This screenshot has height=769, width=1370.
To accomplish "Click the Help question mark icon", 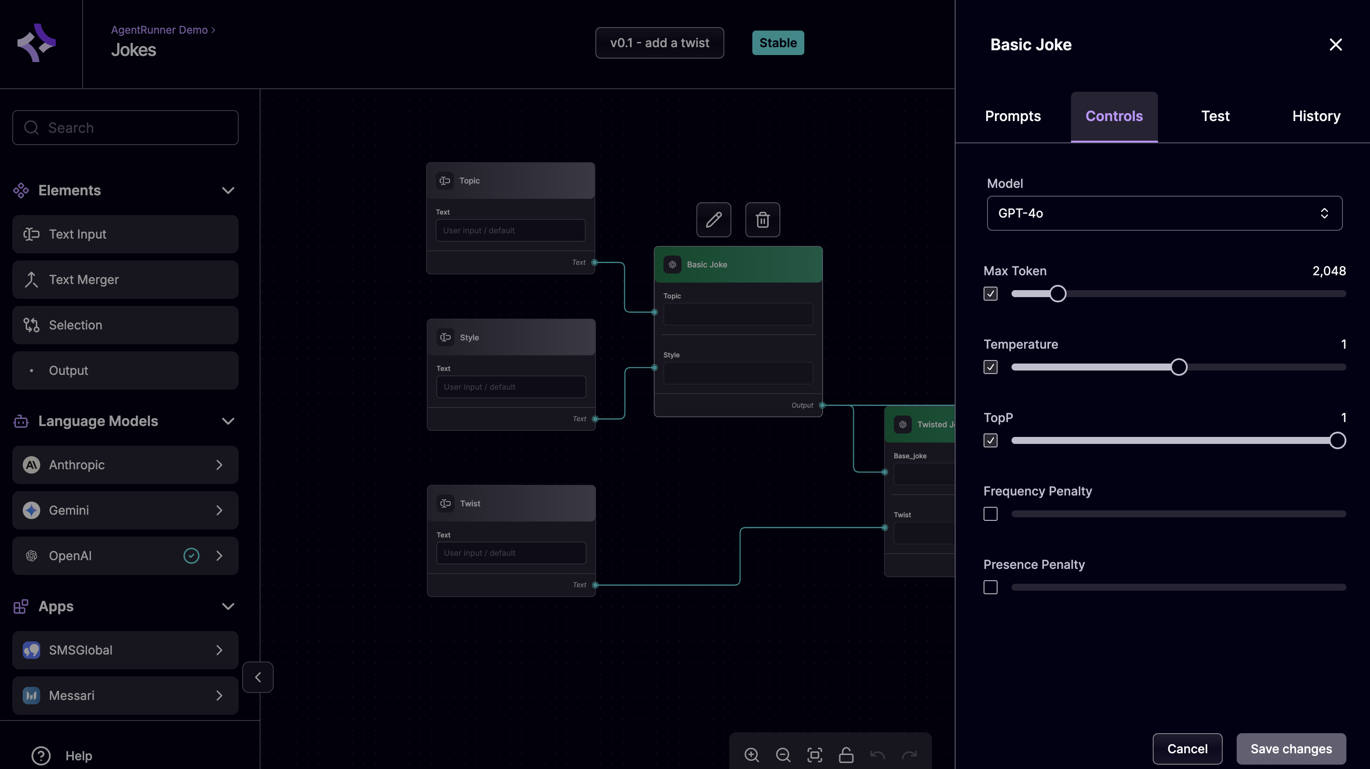I will [x=41, y=756].
